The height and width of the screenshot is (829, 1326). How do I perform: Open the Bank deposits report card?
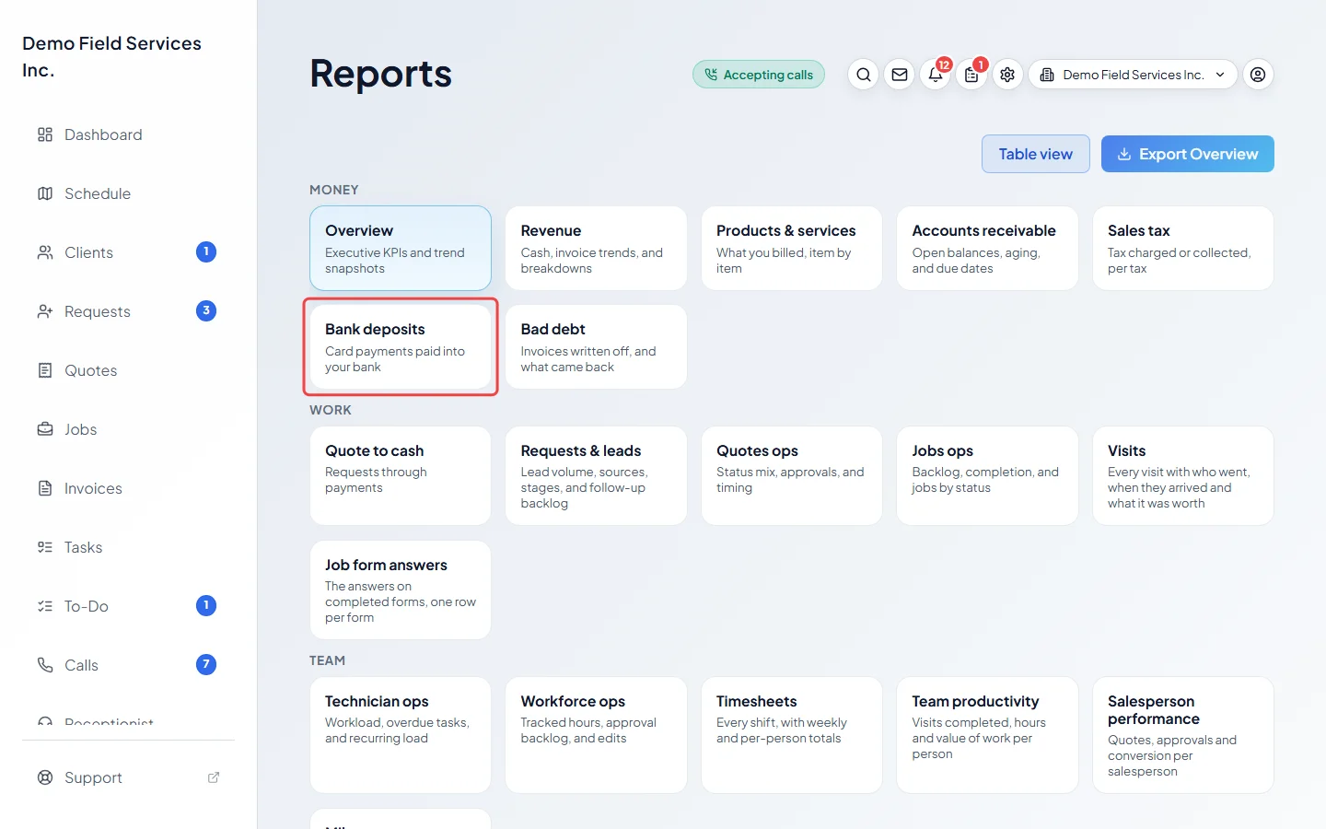pyautogui.click(x=401, y=346)
